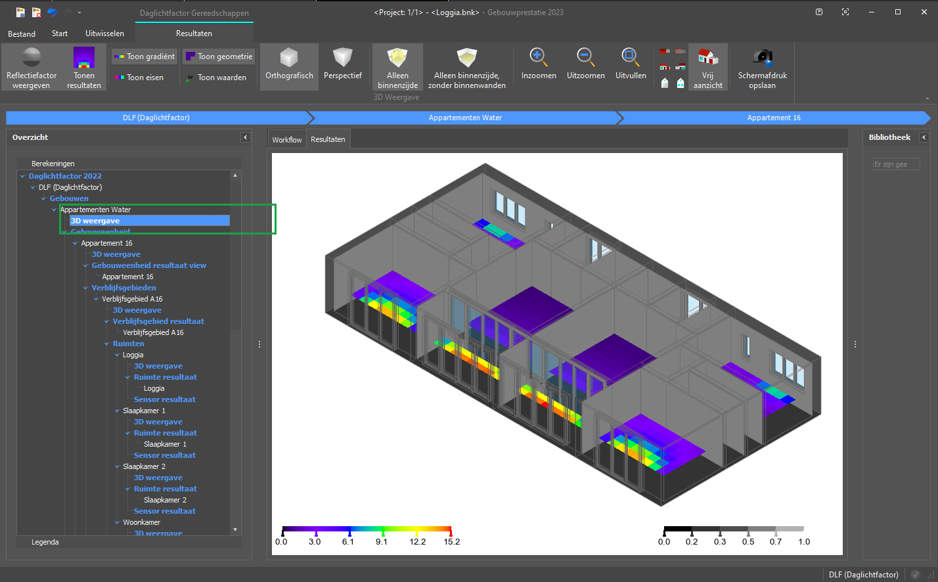
Task: Switch to Perspectief view
Action: (342, 59)
